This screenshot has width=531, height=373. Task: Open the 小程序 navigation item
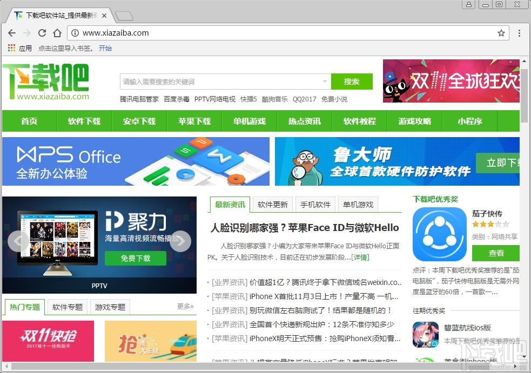coord(470,121)
